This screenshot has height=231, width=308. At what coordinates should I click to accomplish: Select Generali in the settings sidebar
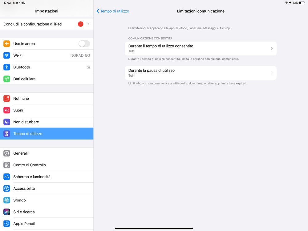(x=47, y=153)
